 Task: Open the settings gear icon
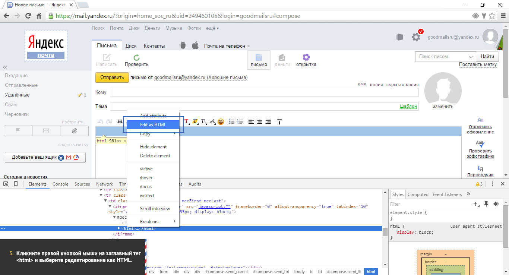416,37
